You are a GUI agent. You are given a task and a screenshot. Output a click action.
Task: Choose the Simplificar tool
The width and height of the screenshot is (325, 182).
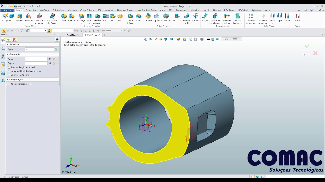166,17
